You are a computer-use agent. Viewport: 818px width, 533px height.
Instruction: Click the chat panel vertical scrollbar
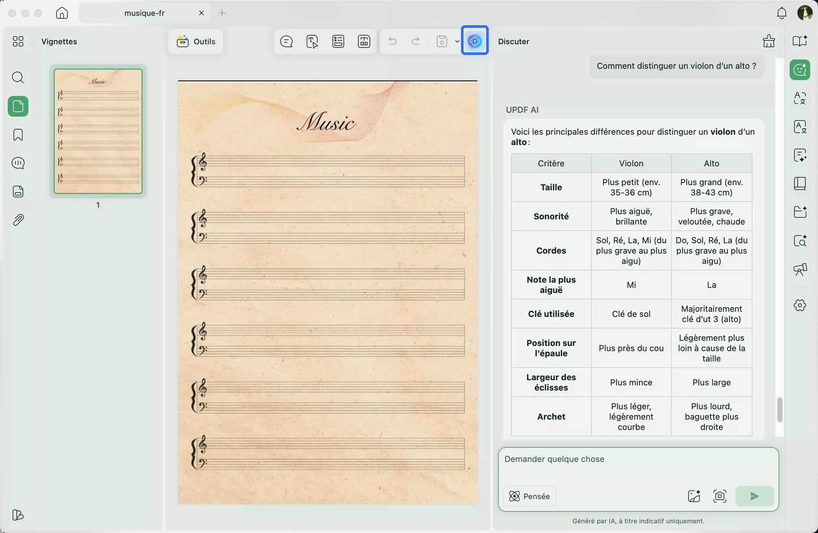click(x=780, y=409)
